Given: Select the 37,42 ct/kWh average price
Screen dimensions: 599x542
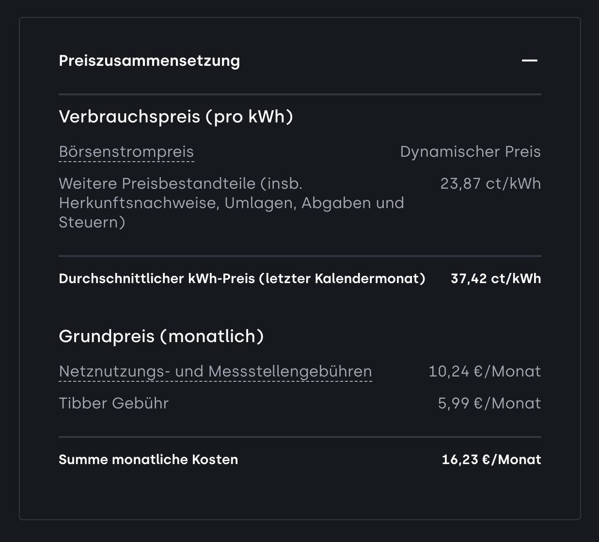Looking at the screenshot, I should click(x=495, y=279).
